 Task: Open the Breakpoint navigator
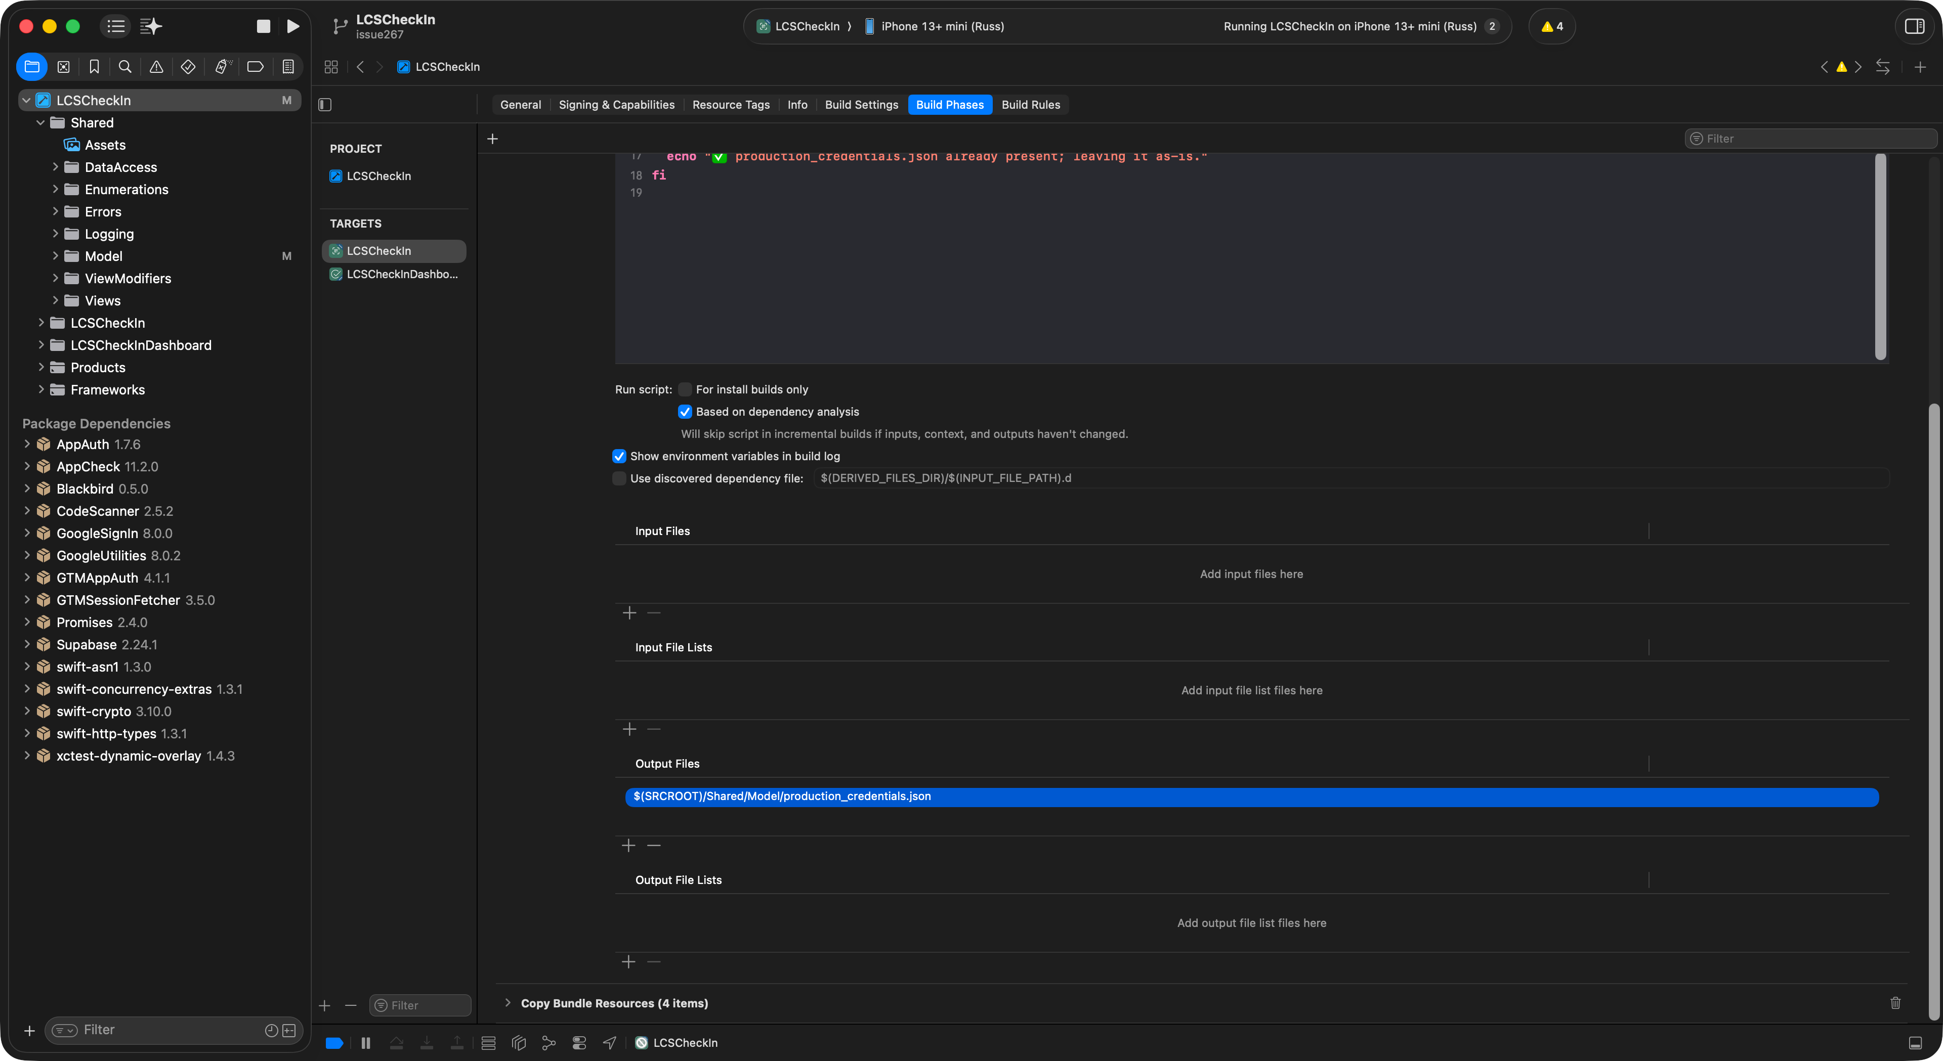[255, 67]
